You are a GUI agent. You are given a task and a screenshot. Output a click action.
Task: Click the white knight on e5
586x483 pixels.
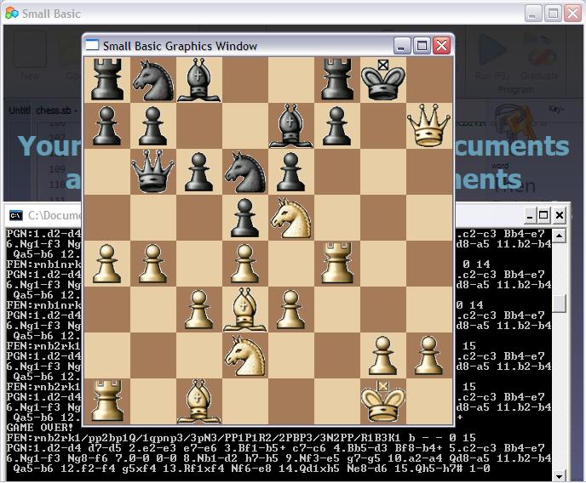(291, 218)
